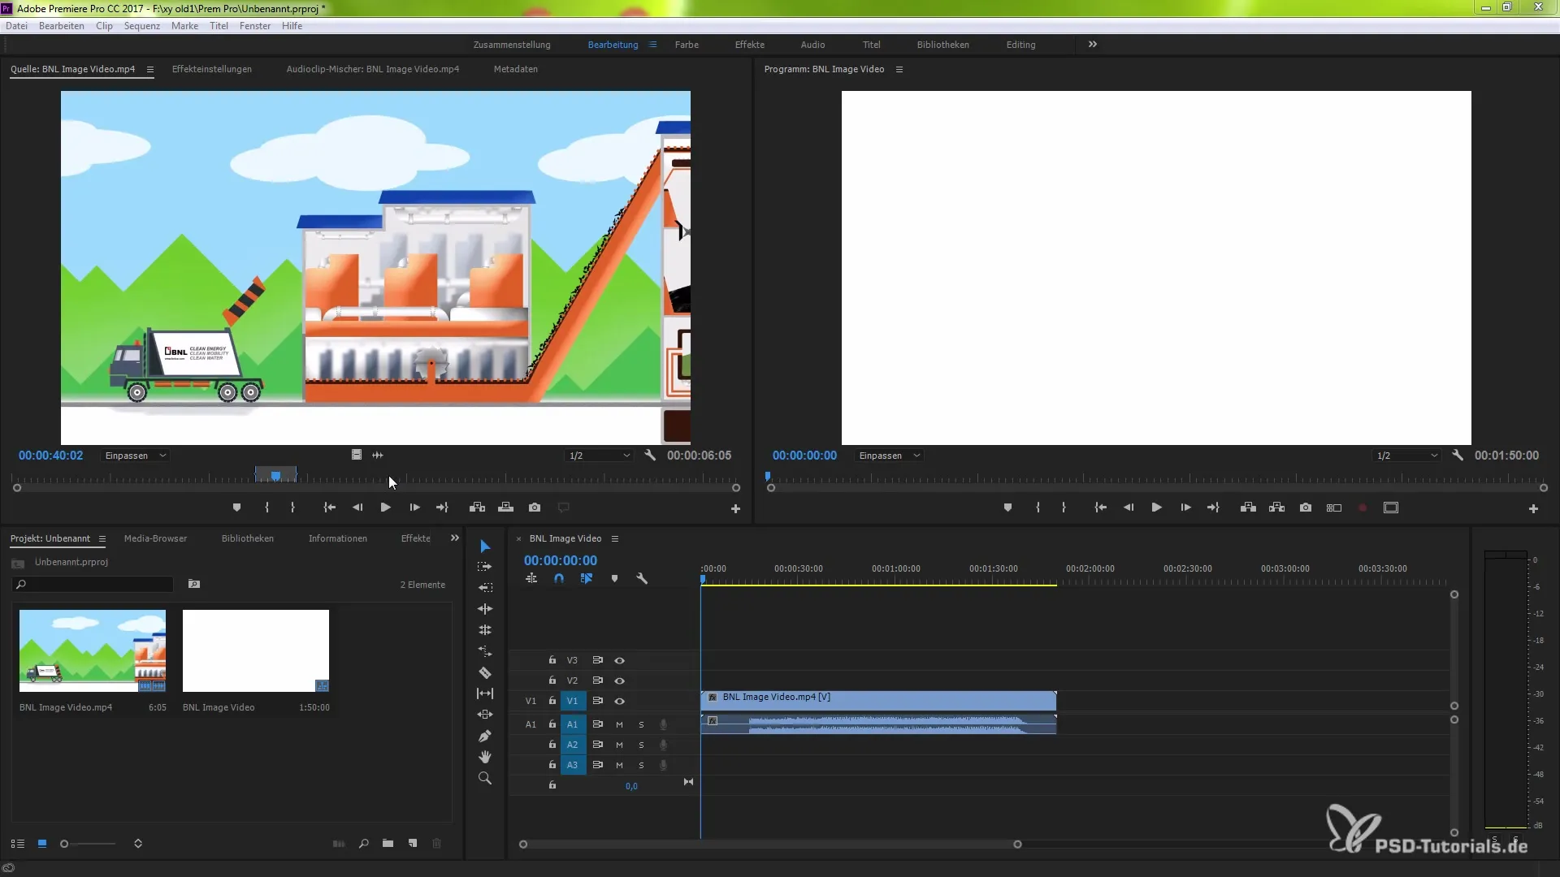The width and height of the screenshot is (1560, 877).
Task: Switch to Effekteinstellungen tab
Action: coord(212,70)
